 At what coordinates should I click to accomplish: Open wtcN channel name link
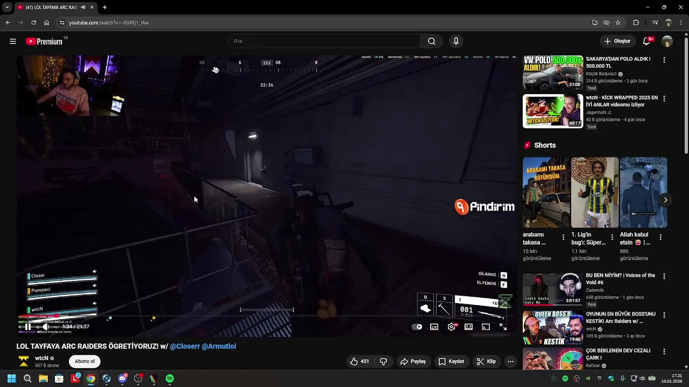tap(41, 358)
